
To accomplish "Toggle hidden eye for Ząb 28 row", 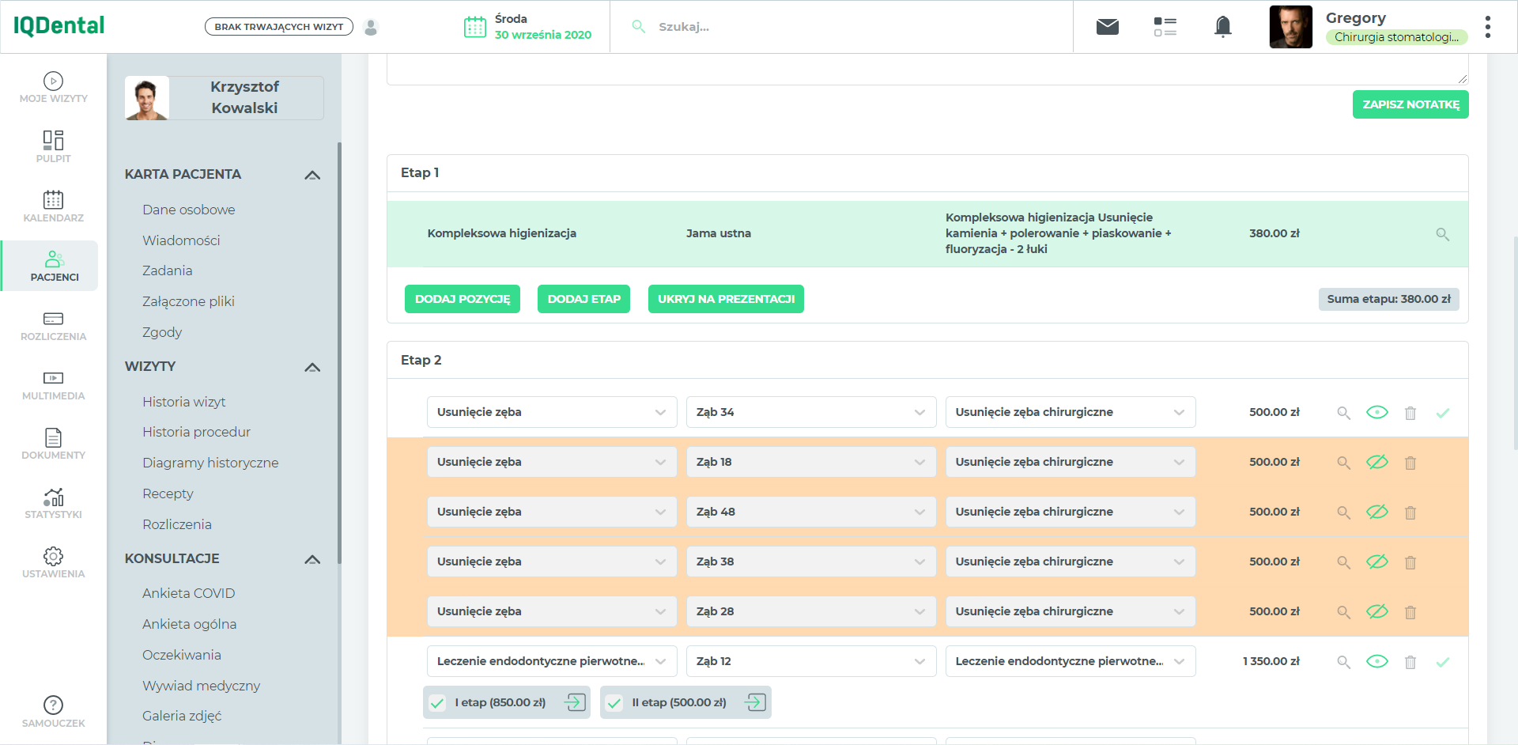I will click(1377, 611).
